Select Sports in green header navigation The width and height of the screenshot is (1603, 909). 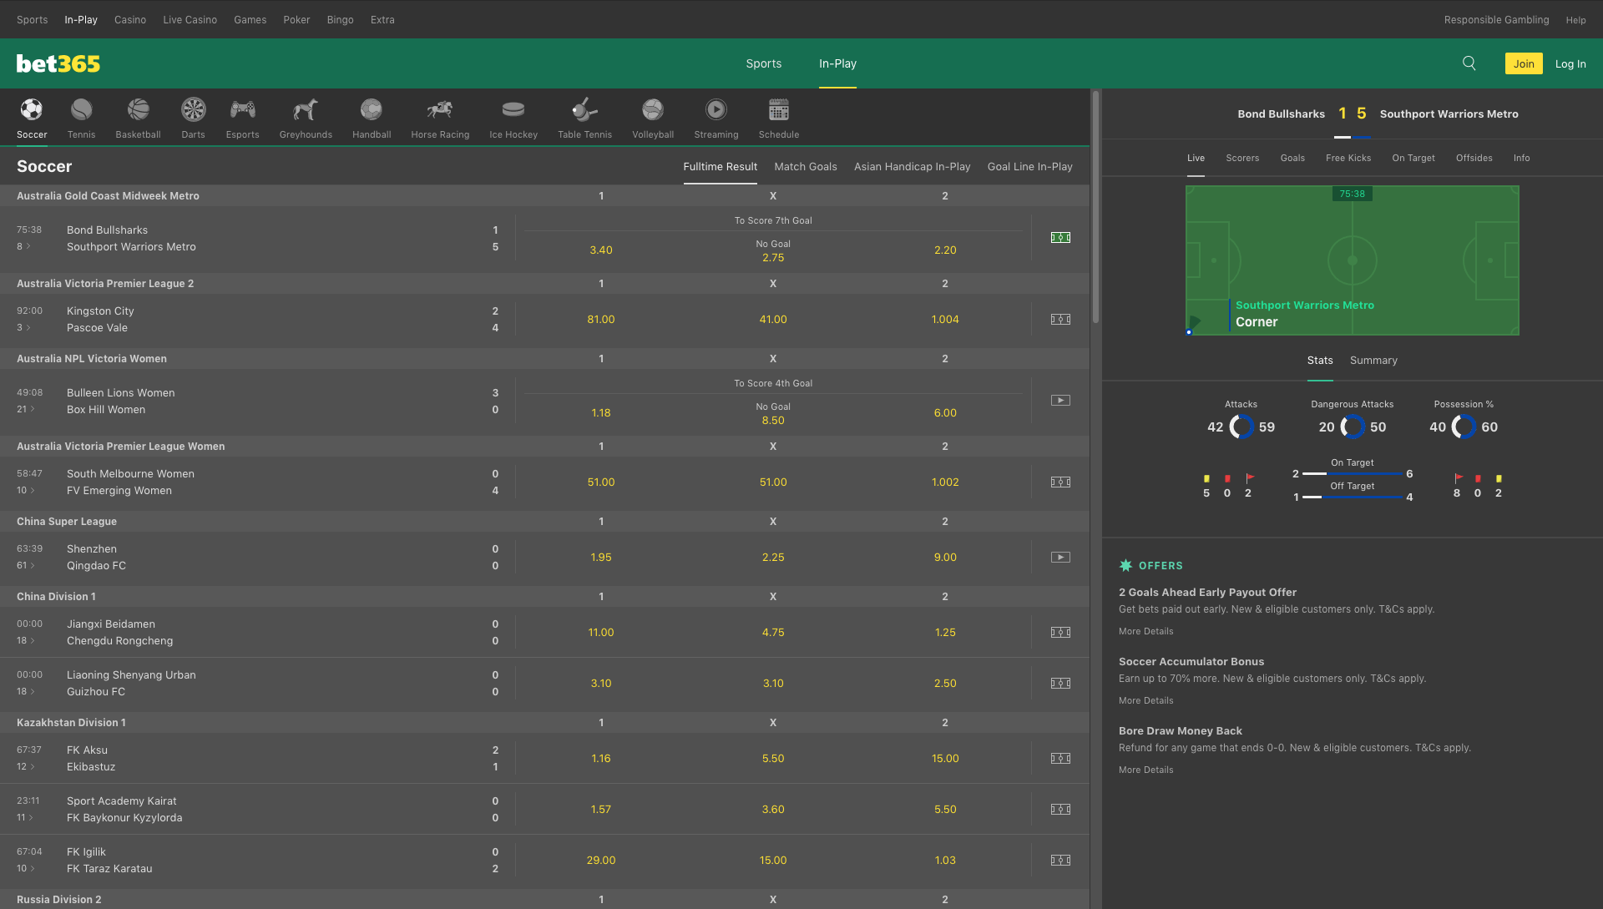(x=764, y=63)
